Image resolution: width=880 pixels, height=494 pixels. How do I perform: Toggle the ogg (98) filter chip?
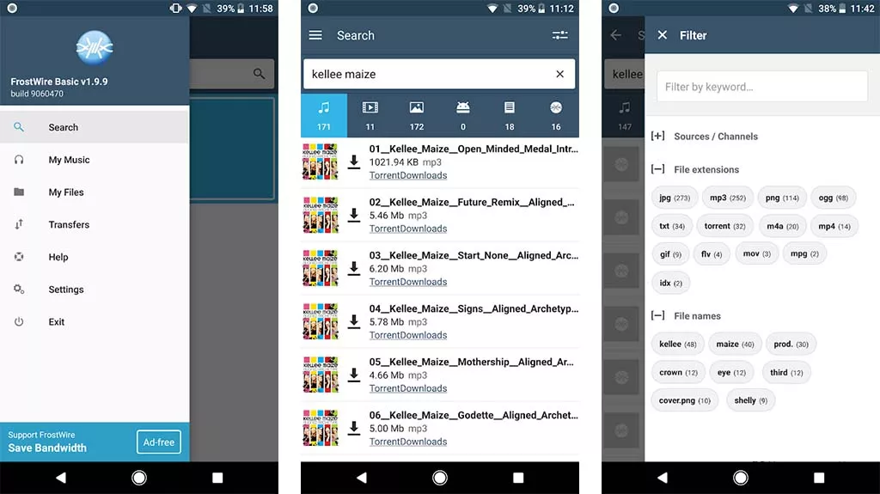point(834,198)
